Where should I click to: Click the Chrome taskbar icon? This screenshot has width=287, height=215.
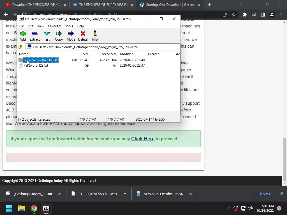(34, 208)
